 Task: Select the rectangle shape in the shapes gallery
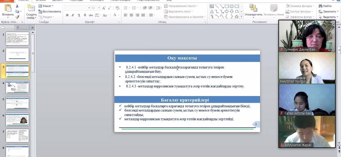click(227, 6)
